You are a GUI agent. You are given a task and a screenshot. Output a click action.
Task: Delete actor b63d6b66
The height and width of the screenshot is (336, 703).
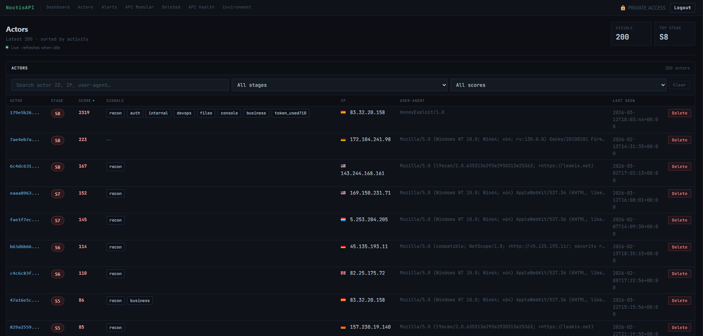(679, 247)
